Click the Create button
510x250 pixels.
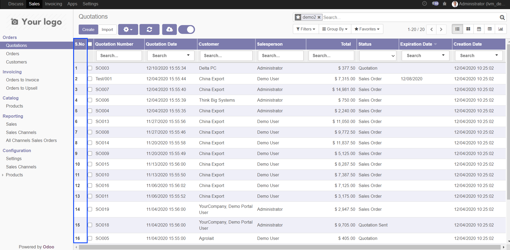click(x=88, y=30)
